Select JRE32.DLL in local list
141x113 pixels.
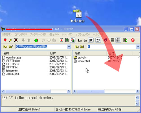click(x=11, y=74)
